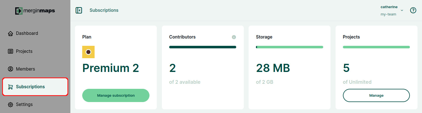Collapse sidebar with the panel toggle icon
Viewport: 422px width, 113px height.
point(79,10)
